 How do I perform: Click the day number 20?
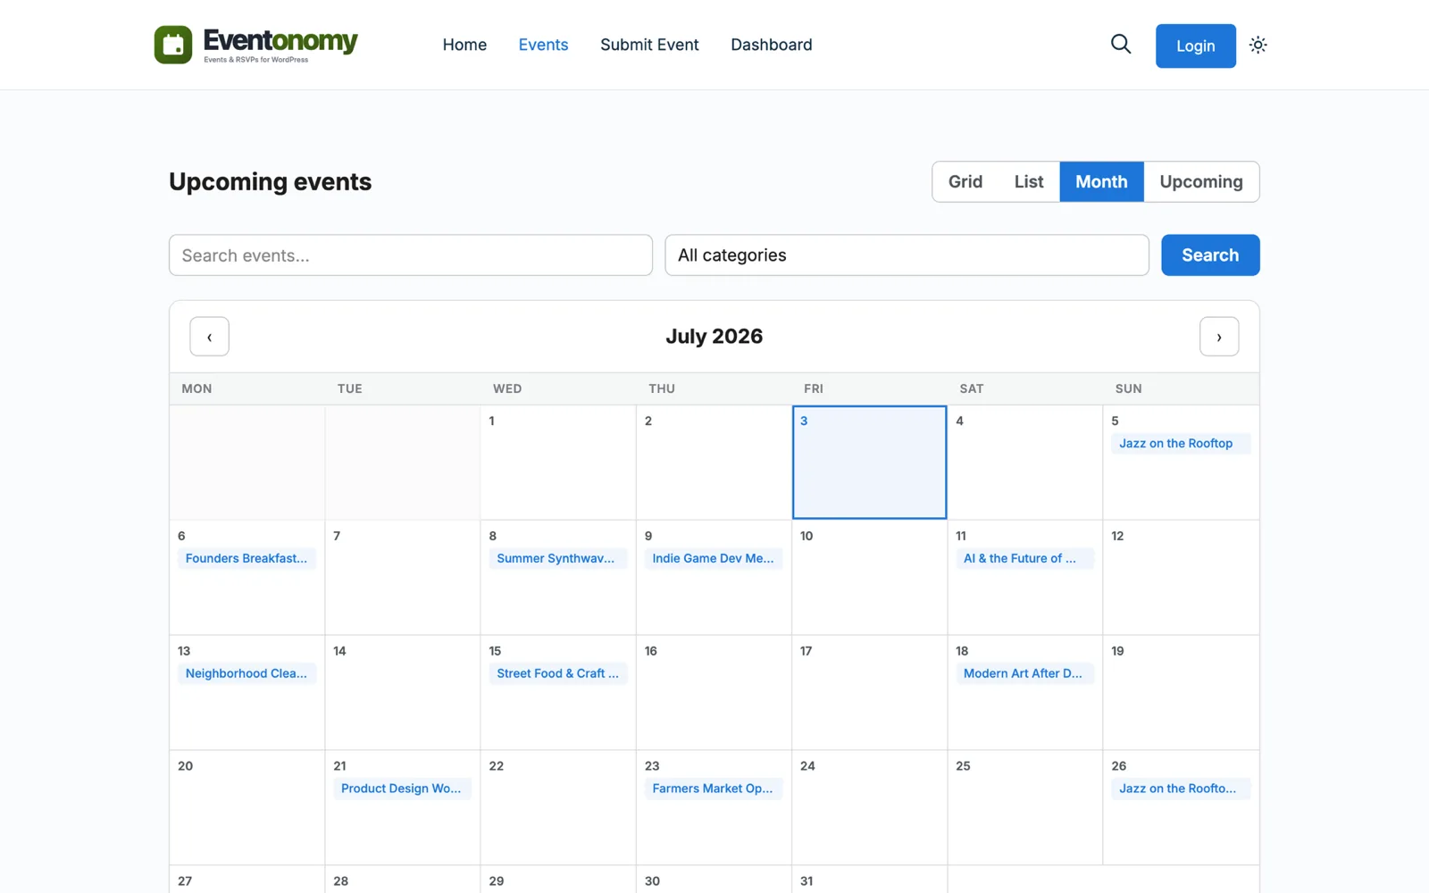185,766
